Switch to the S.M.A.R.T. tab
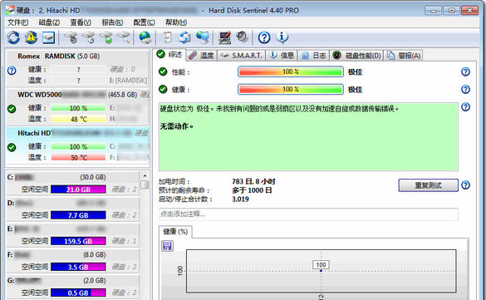The image size is (486, 300). 242,56
